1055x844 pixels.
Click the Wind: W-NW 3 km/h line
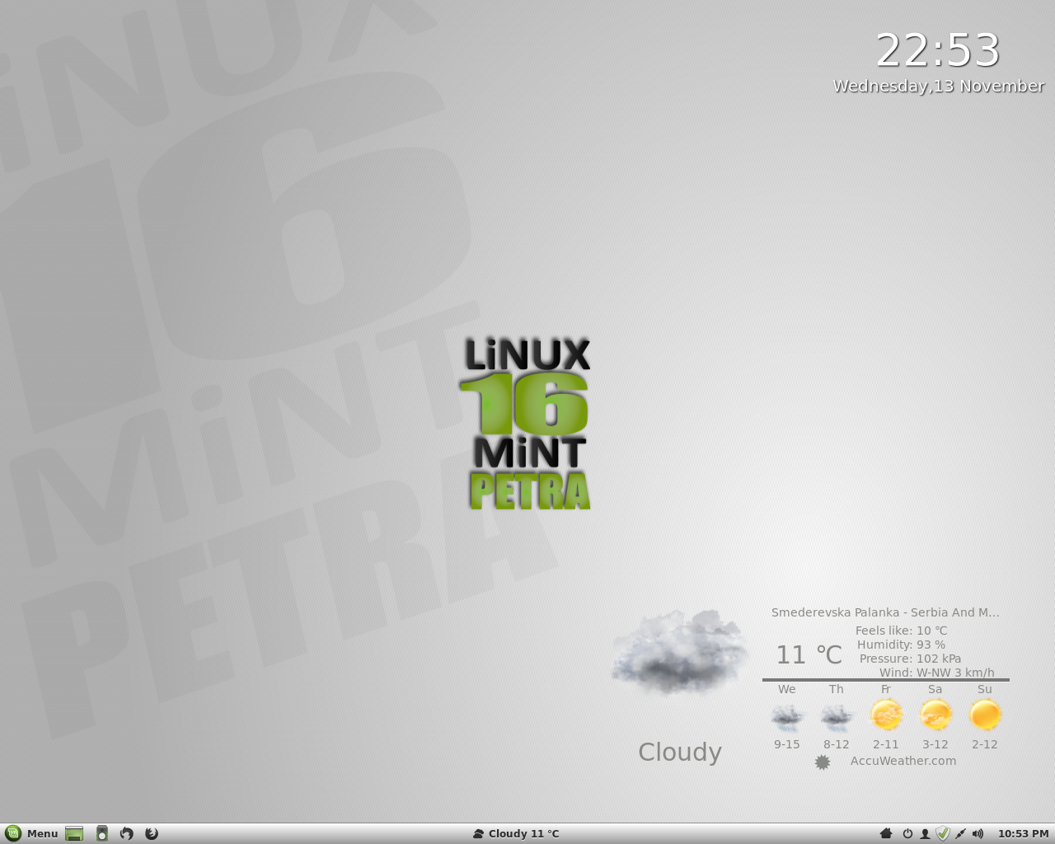(936, 673)
